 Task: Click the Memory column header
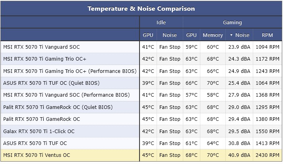[213, 35]
